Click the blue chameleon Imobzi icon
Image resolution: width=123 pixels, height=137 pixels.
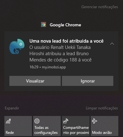tap(17, 46)
